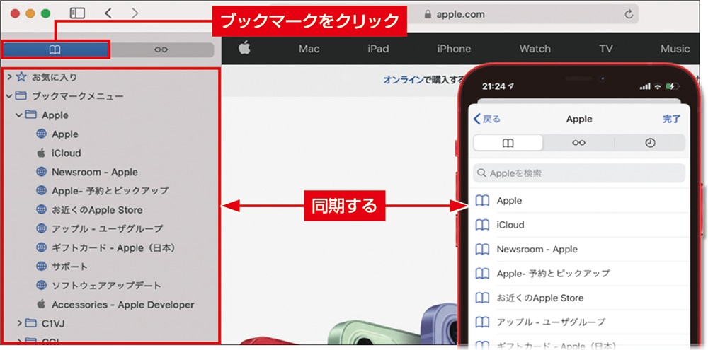Select the Bookmarks tab on the iPhone
Image resolution: width=708 pixels, height=350 pixels.
coord(508,143)
